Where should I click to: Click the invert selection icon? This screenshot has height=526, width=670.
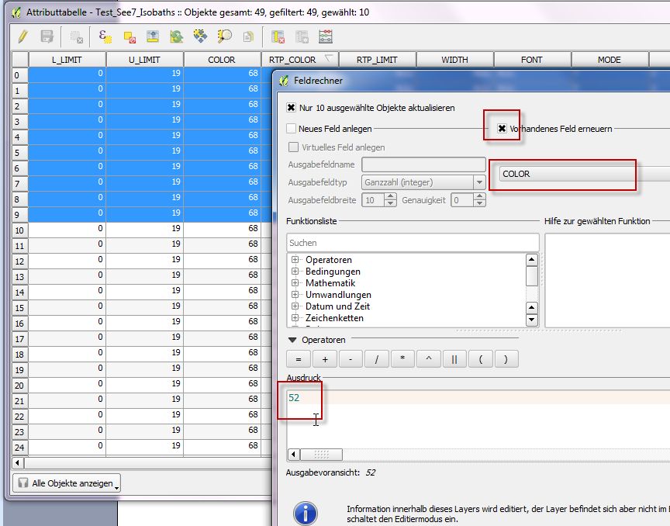[x=177, y=36]
